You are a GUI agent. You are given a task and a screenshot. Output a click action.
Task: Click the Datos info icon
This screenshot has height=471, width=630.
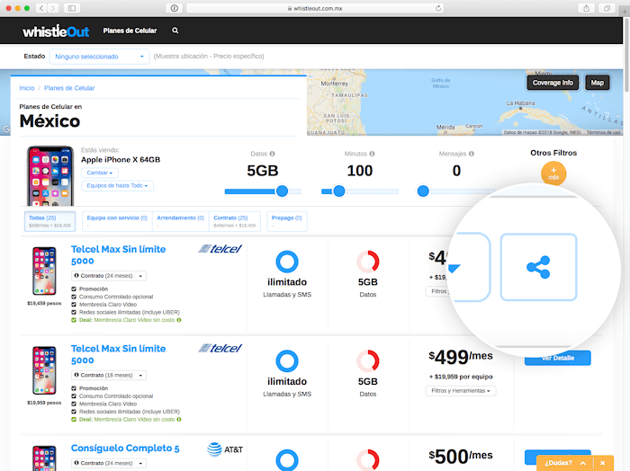273,154
